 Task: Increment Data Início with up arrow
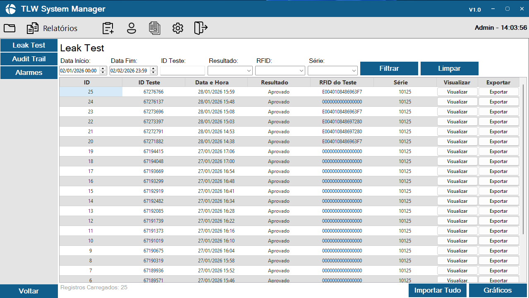pos(103,69)
